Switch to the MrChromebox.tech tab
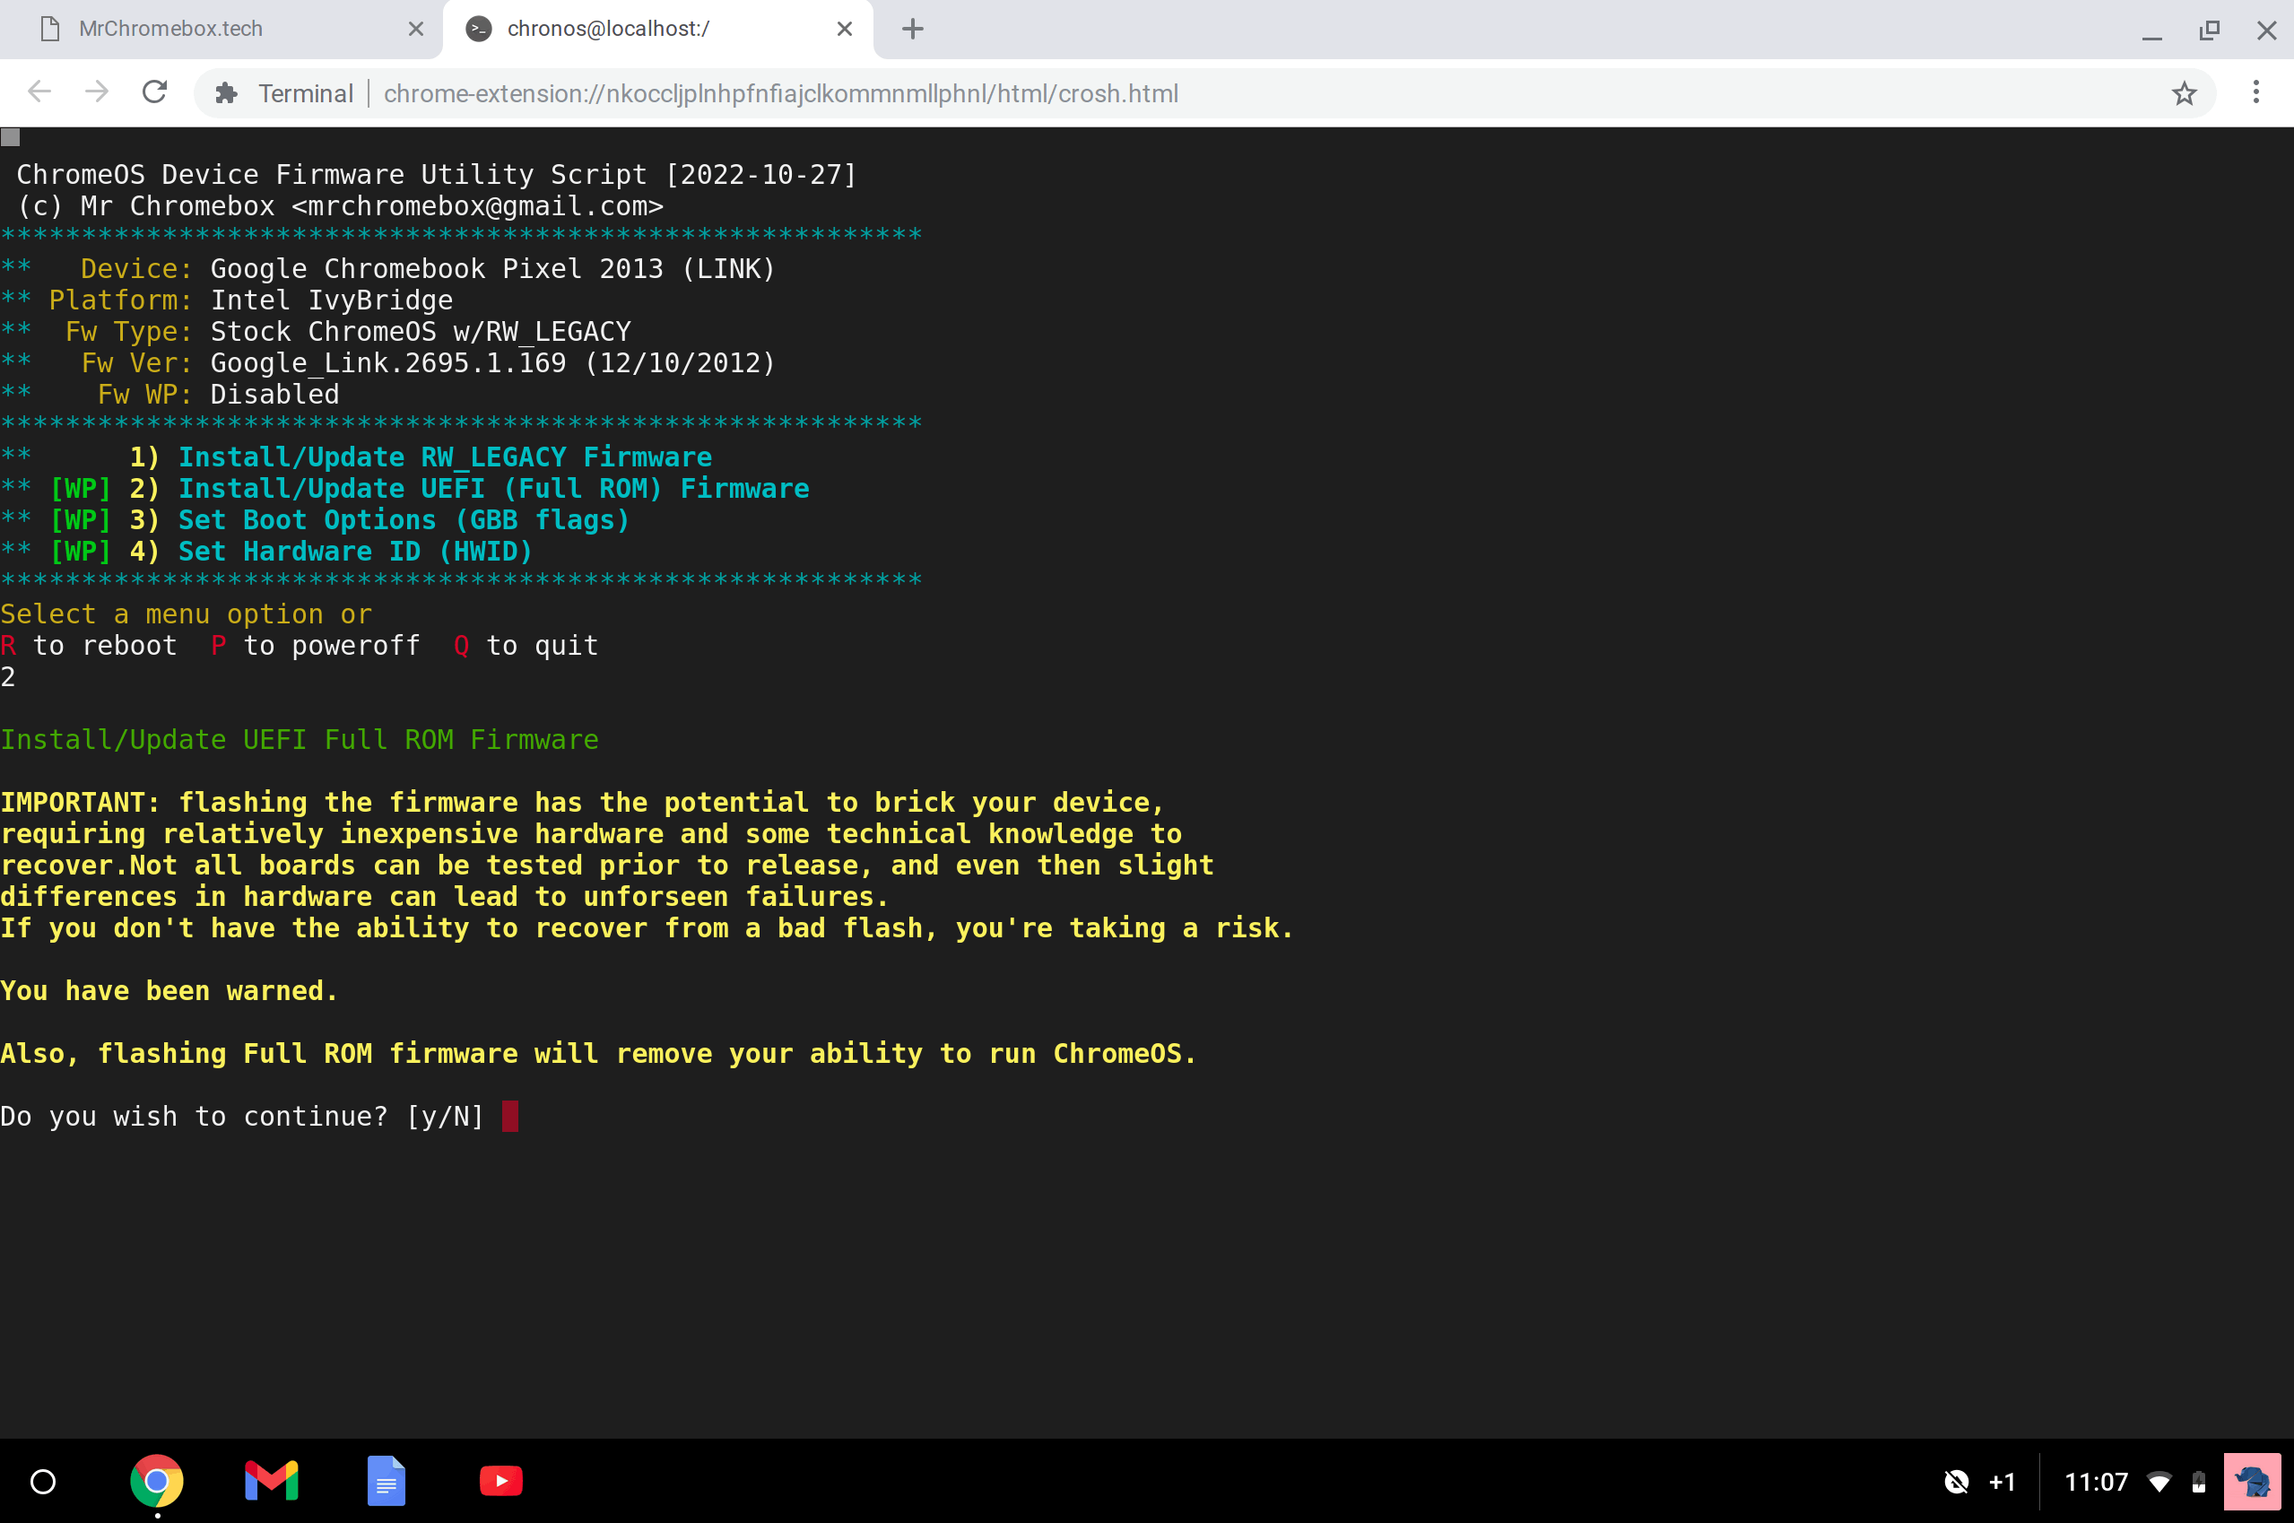This screenshot has width=2294, height=1523. coord(171,29)
